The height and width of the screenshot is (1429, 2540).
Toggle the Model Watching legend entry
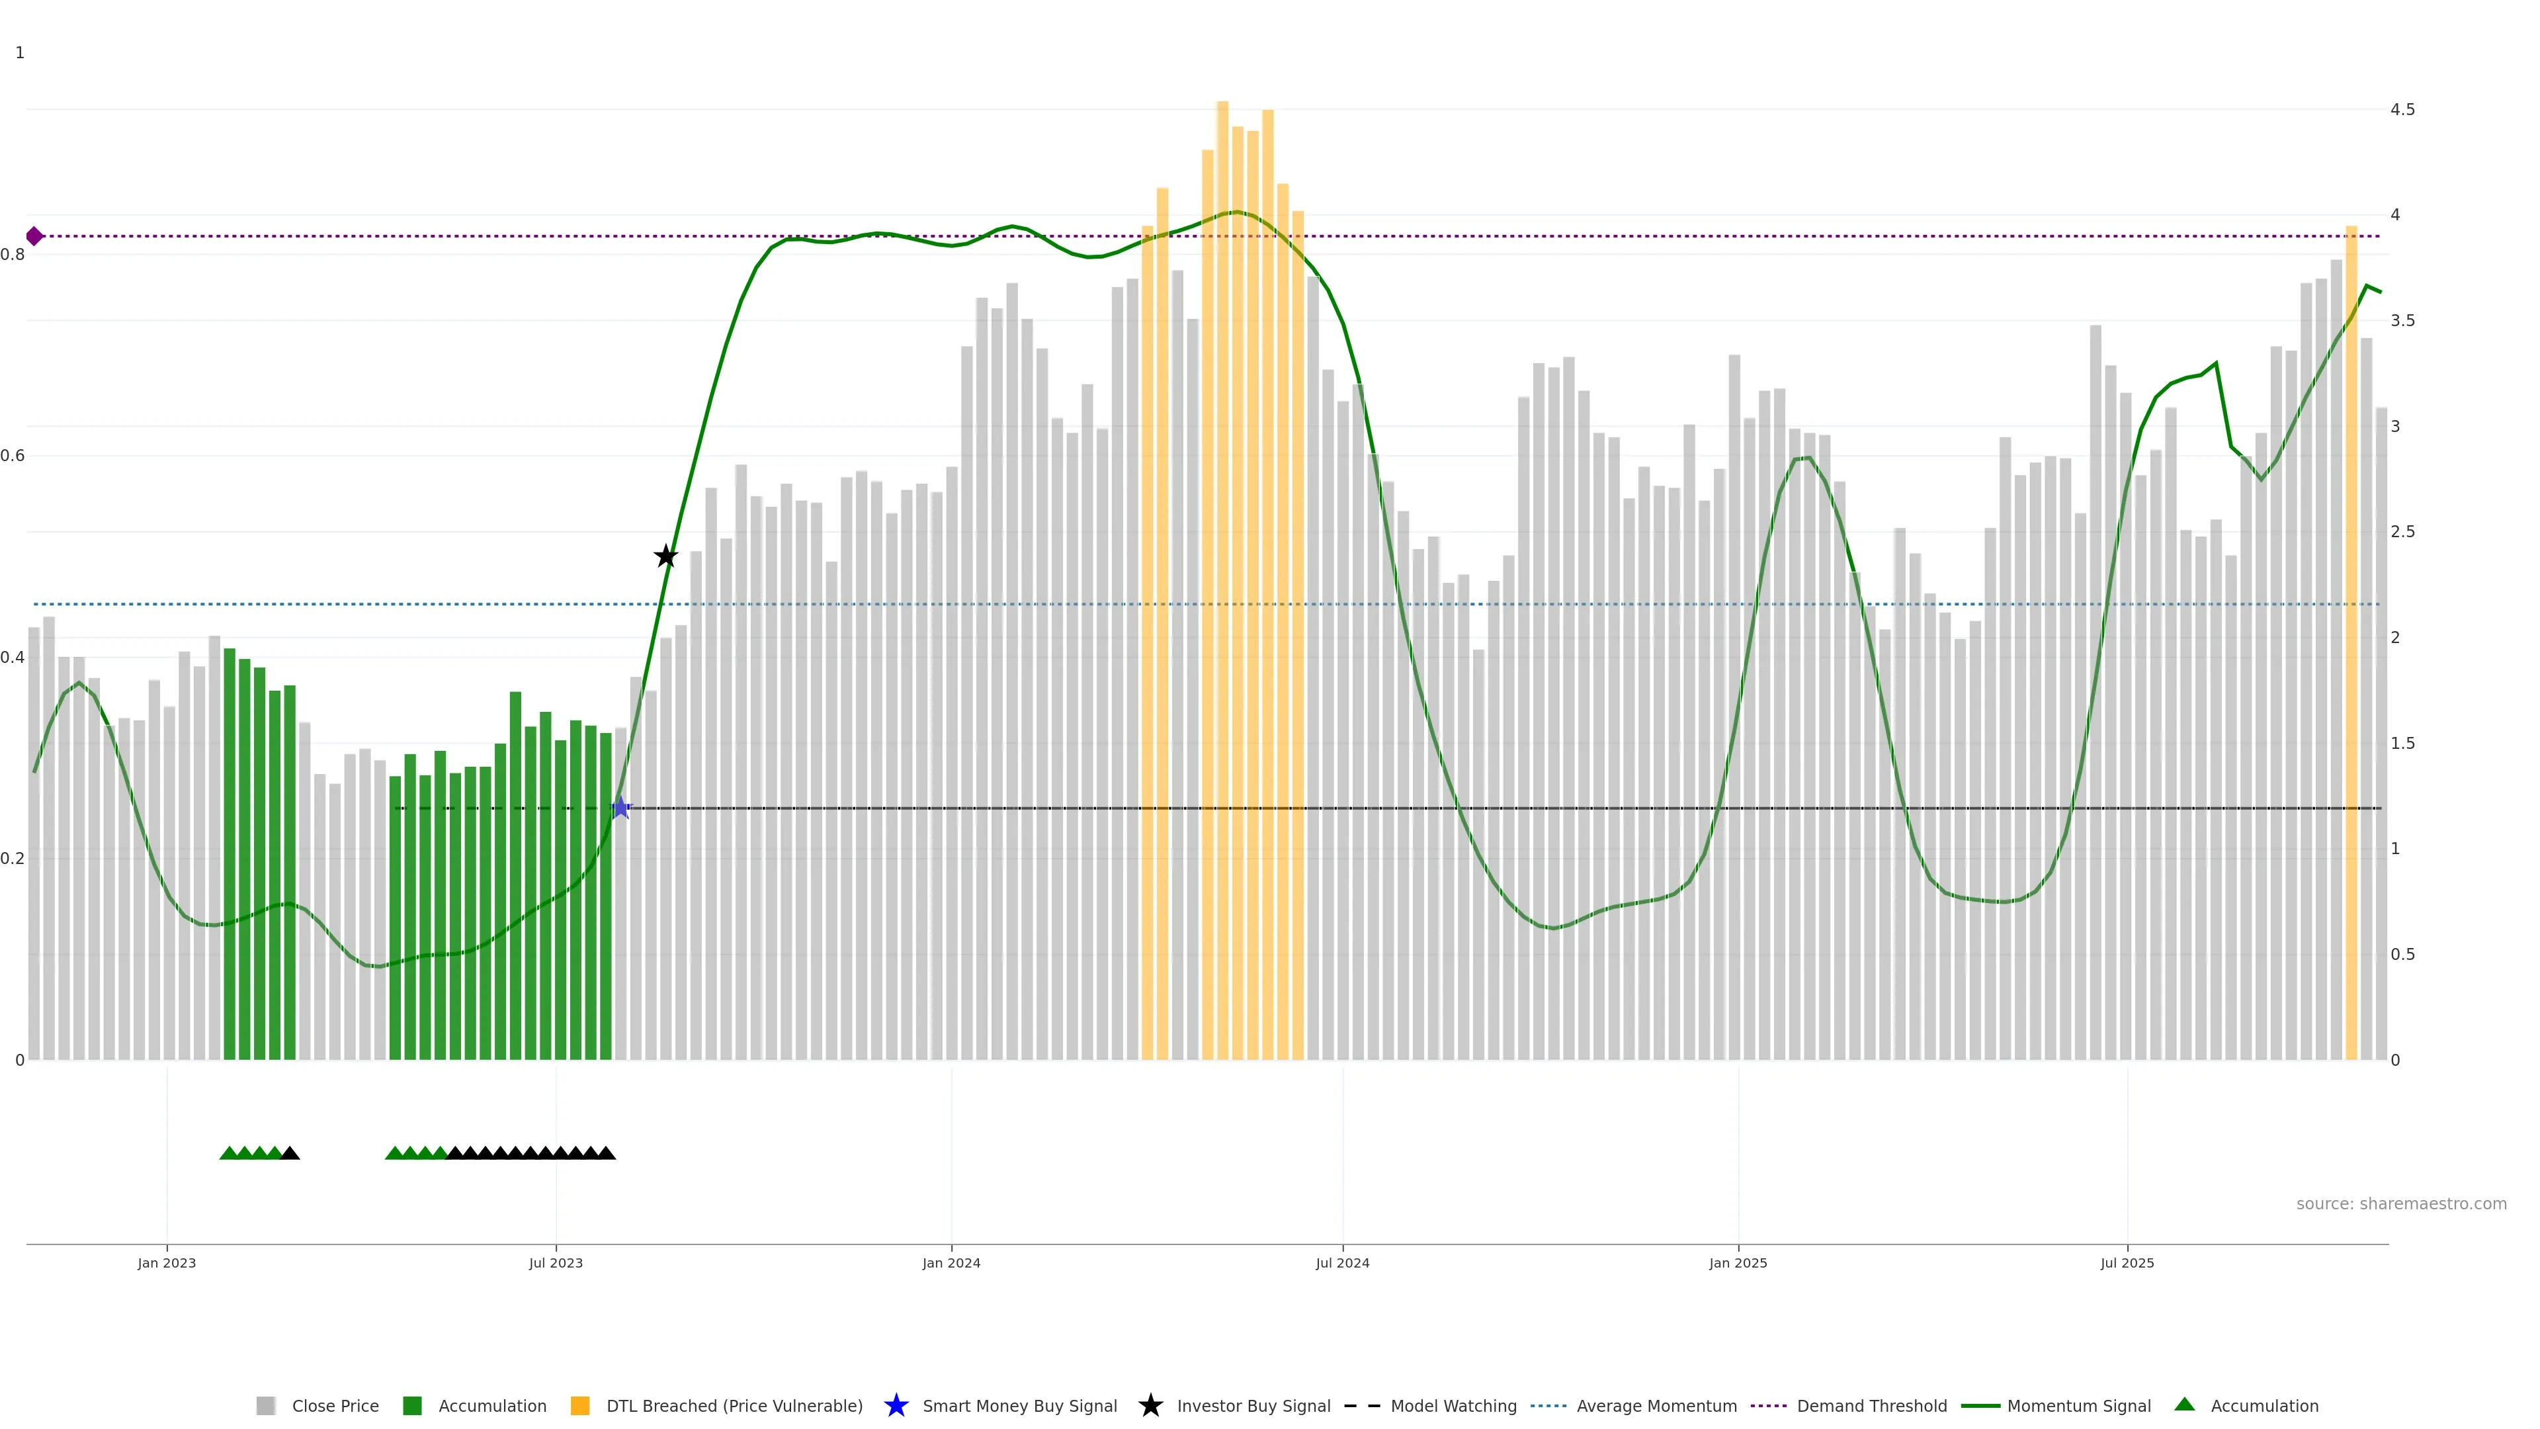pyautogui.click(x=1453, y=1407)
